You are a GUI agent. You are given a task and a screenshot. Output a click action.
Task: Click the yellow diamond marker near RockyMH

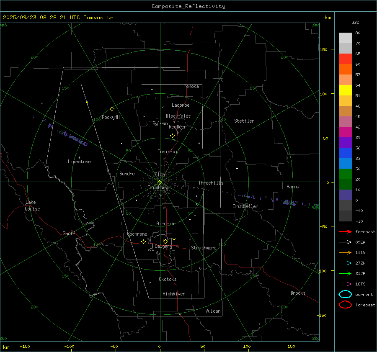pyautogui.click(x=112, y=109)
